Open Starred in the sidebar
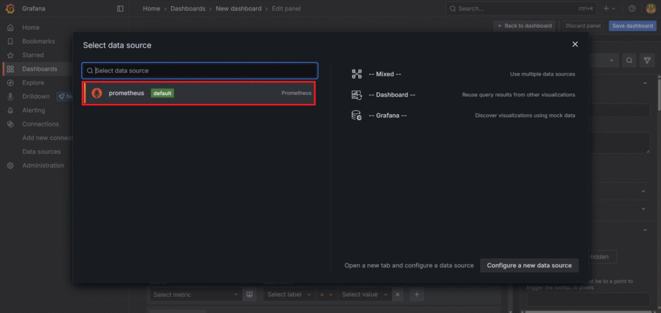661x313 pixels. coord(33,56)
